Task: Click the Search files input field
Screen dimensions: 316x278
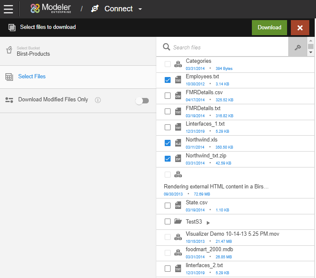Action: (x=228, y=47)
